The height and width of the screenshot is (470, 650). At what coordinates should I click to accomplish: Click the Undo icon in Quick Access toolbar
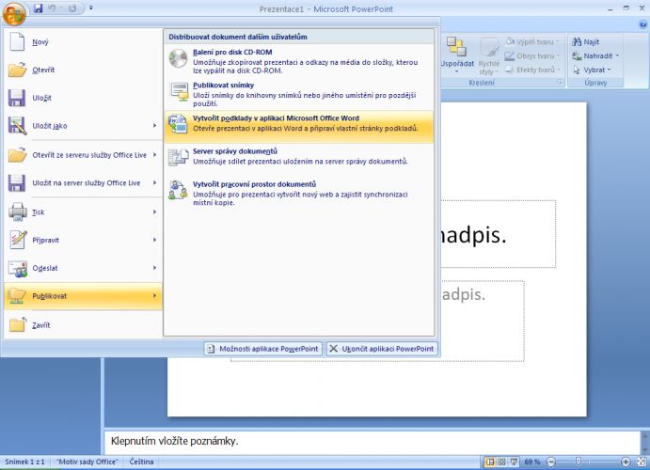click(53, 8)
